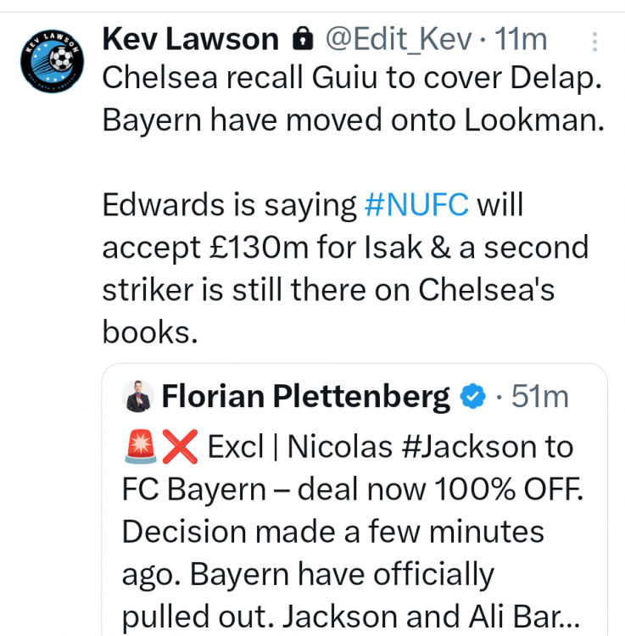The width and height of the screenshot is (625, 636).
Task: Click the blue verified badge icon
Action: [x=472, y=396]
